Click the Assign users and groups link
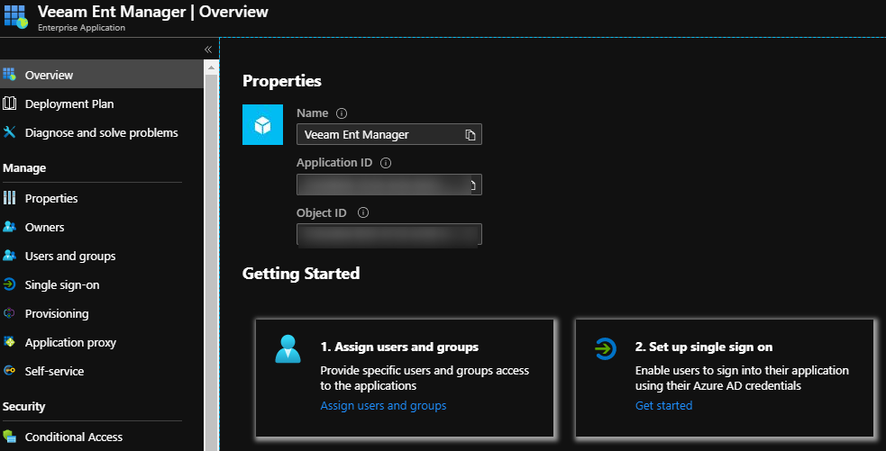Viewport: 886px width, 451px height. coord(383,405)
